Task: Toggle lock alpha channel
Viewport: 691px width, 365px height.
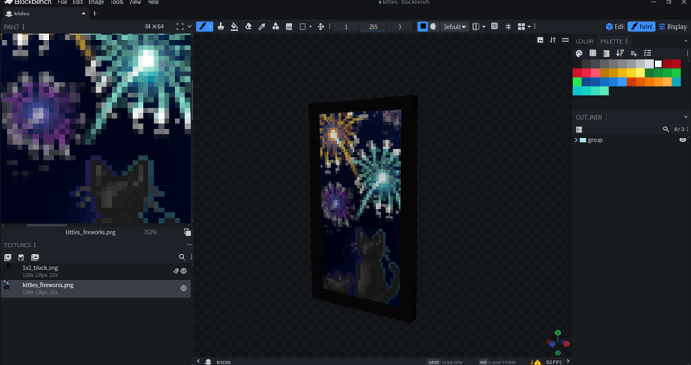Action: tap(495, 26)
